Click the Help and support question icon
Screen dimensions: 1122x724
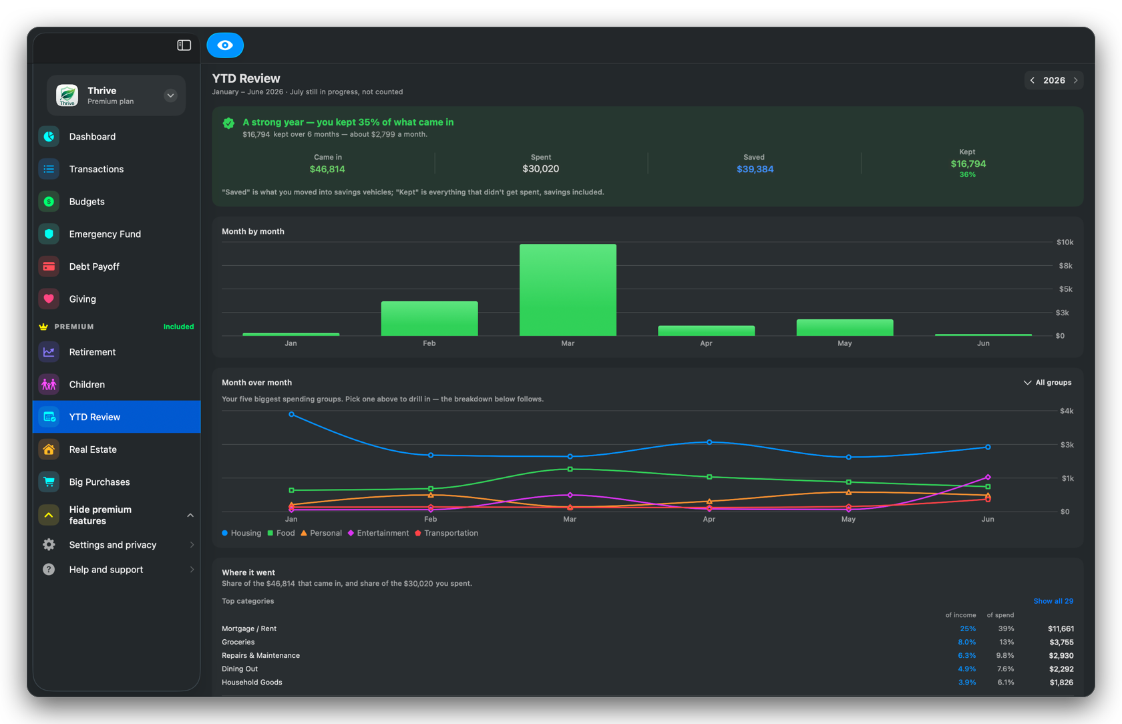(x=49, y=570)
